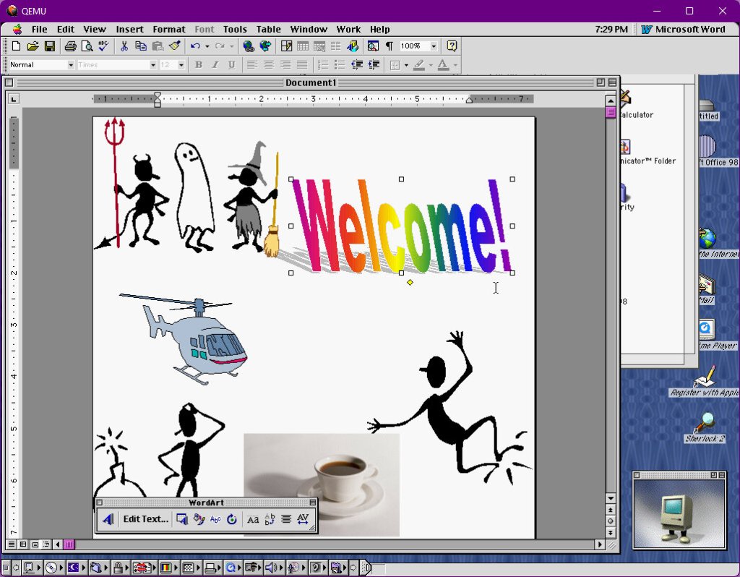The height and width of the screenshot is (577, 740).
Task: Toggle Show/Hide paragraph marks
Action: [x=389, y=46]
